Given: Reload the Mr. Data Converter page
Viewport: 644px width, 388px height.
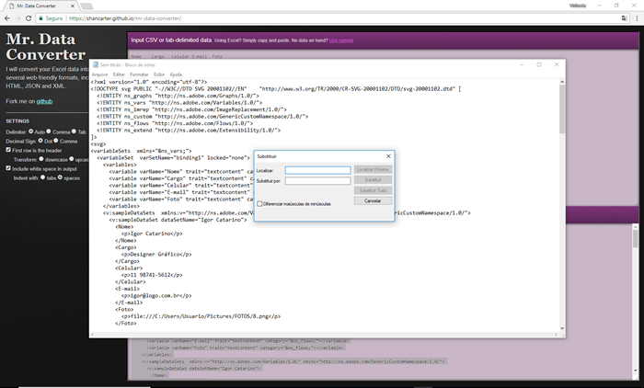Looking at the screenshot, I should point(29,18).
